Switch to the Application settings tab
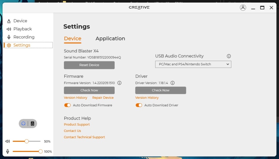Image resolution: width=279 pixels, height=159 pixels. pos(110,38)
